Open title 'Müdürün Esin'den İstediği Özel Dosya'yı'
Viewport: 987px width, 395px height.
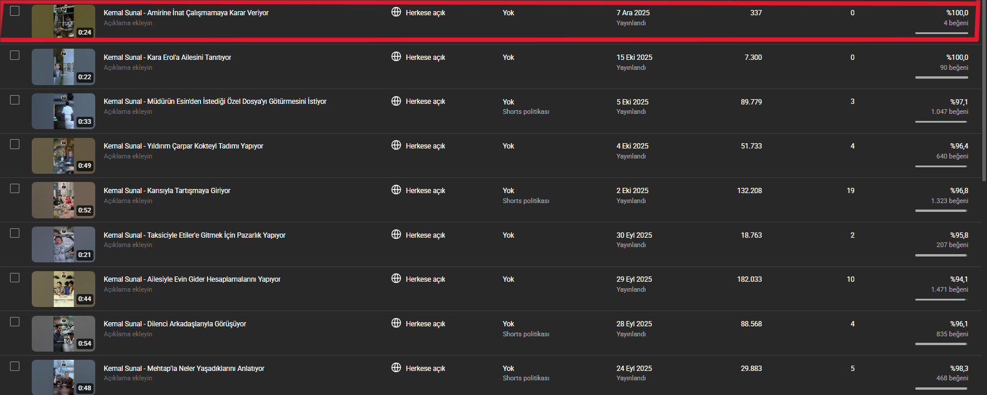click(215, 102)
